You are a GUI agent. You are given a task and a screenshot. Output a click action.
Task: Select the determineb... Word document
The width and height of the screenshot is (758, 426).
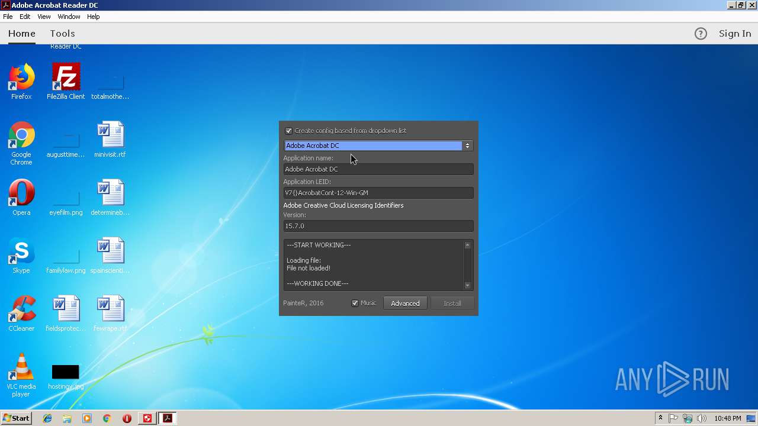click(x=110, y=198)
